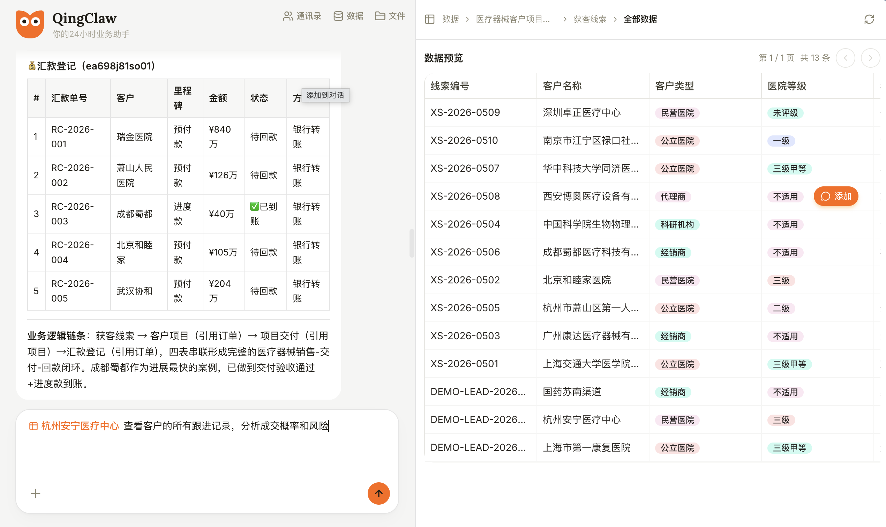Viewport: 886px width, 527px height.
Task: Open the 文件 files menu
Action: click(390, 16)
